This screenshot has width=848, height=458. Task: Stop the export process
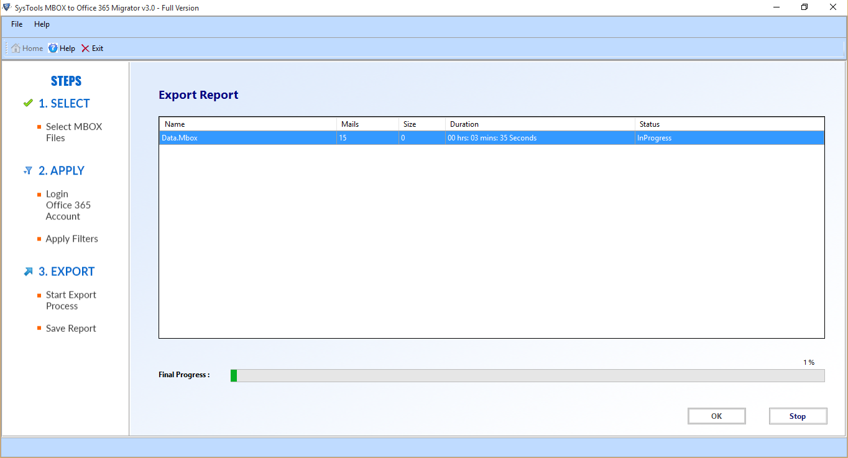coord(798,416)
